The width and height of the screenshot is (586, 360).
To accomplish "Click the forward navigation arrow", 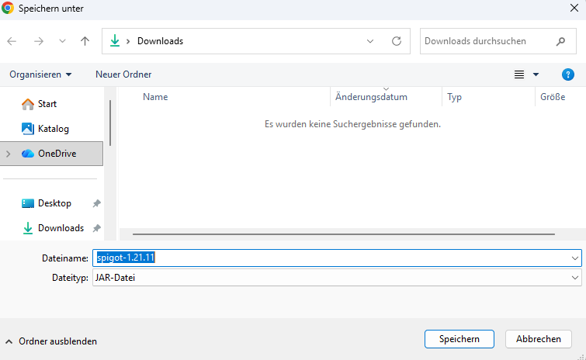I will (x=38, y=41).
